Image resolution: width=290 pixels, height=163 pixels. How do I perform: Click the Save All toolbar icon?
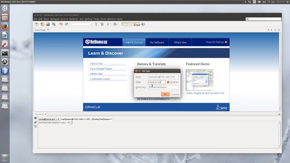point(54,24)
